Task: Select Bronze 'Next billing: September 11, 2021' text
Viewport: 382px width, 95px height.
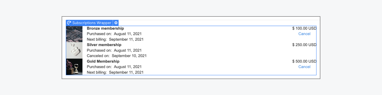Action: (x=115, y=39)
